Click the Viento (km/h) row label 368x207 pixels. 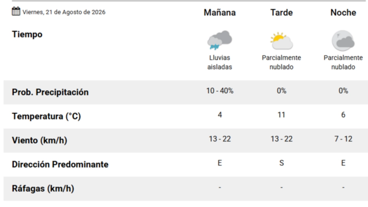(40, 140)
